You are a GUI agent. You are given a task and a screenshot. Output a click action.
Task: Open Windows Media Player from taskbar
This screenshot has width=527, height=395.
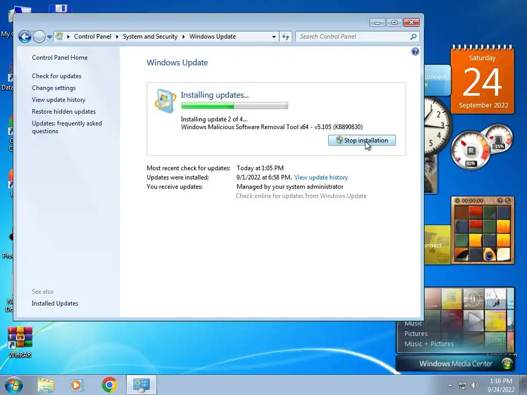[76, 385]
